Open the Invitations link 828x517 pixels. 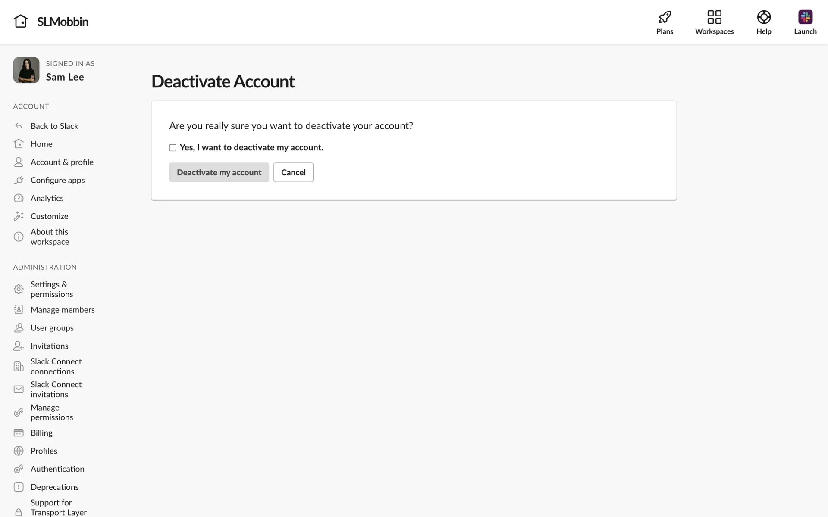49,346
